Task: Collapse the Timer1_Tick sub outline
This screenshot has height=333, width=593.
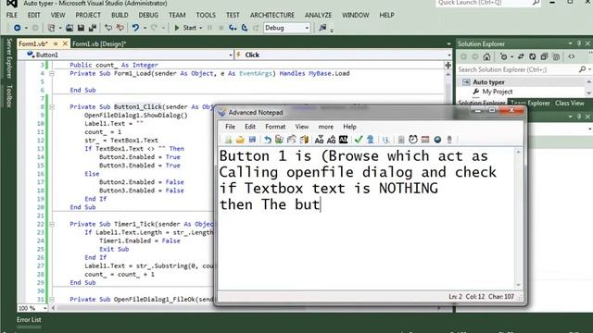Action: (x=52, y=224)
